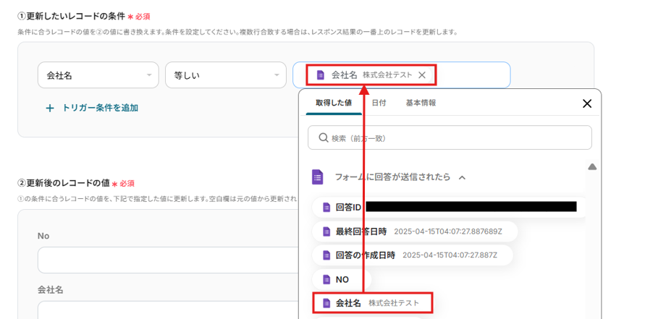645x319 pixels.
Task: Select the 回答の作成日時 value
Action: pyautogui.click(x=413, y=255)
